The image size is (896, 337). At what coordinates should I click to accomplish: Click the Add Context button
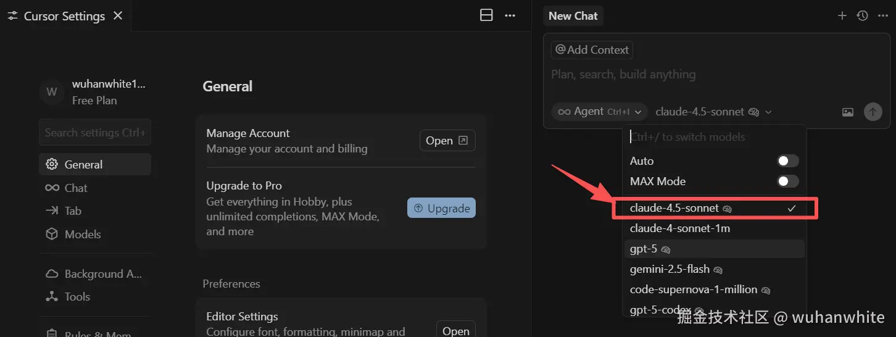(x=592, y=50)
